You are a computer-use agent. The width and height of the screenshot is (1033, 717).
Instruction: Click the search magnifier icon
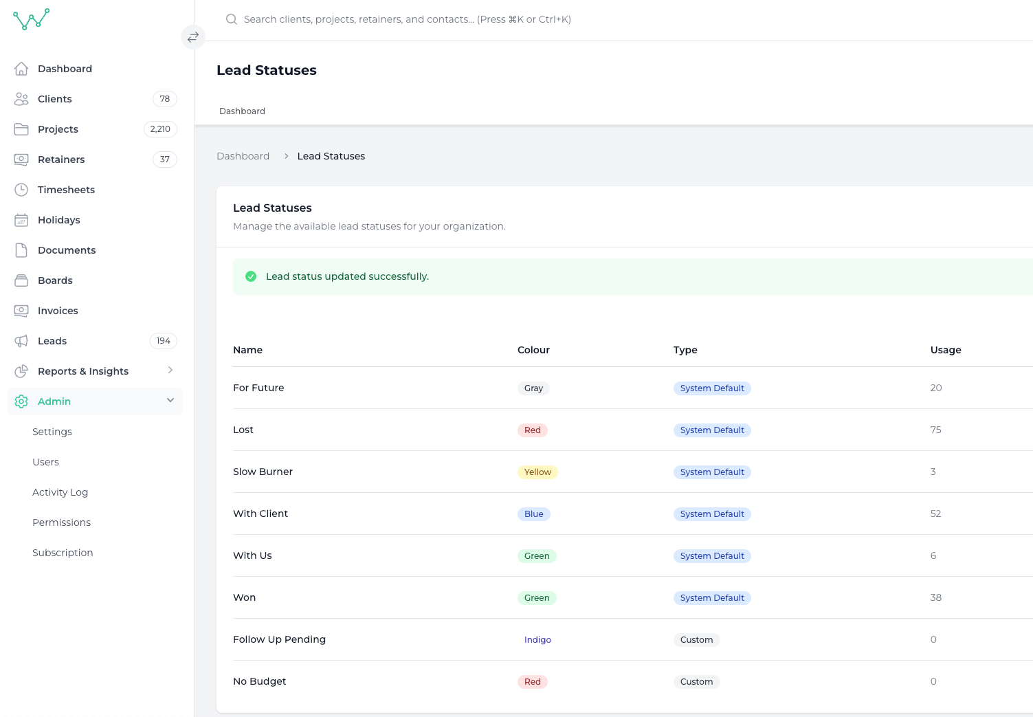[x=231, y=19]
